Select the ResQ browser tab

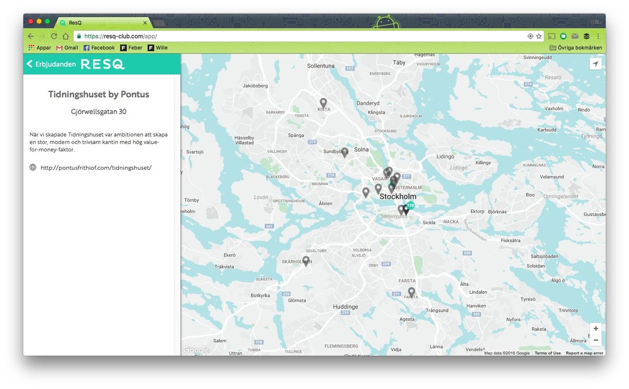click(102, 23)
